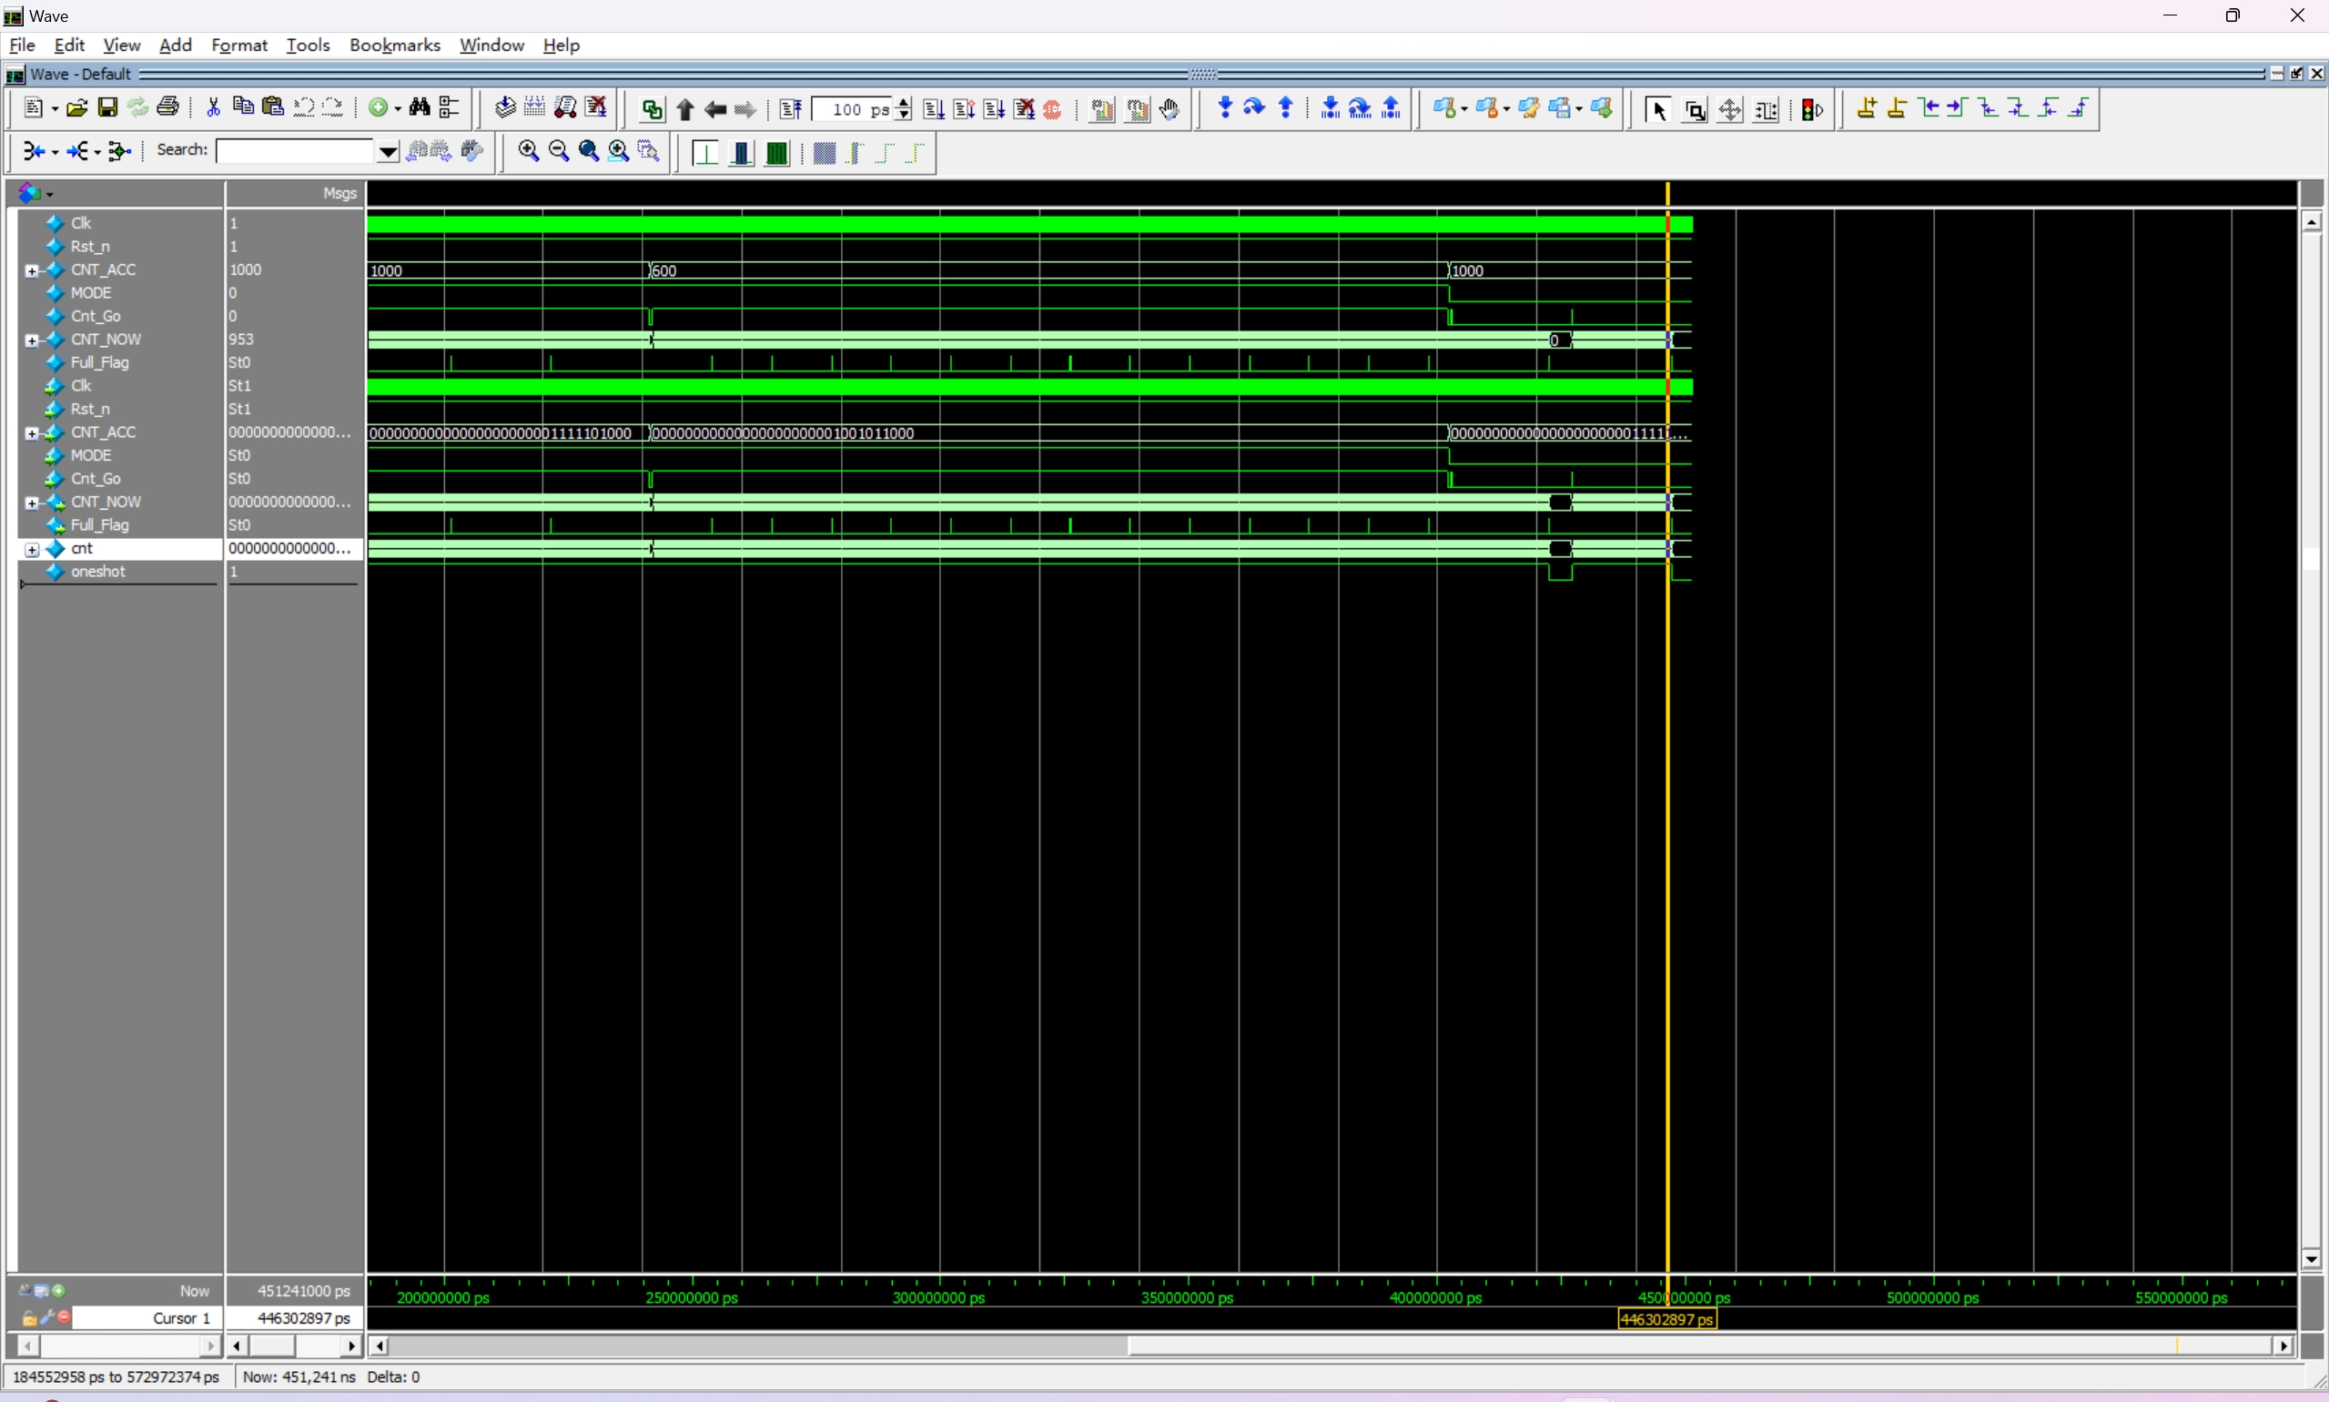Toggle visibility of oneshot signal
Image resolution: width=2329 pixels, height=1402 pixels.
click(56, 571)
